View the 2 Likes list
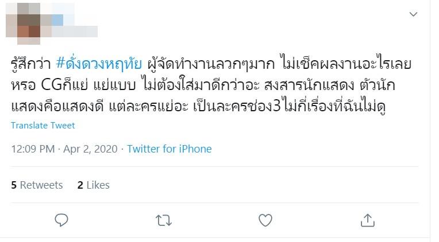439x242 pixels. (93, 185)
